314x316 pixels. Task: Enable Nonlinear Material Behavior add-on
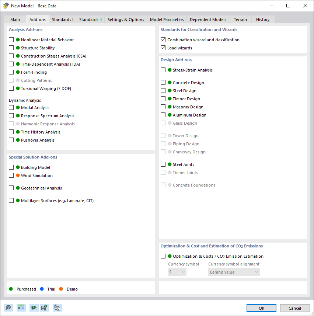[11, 40]
